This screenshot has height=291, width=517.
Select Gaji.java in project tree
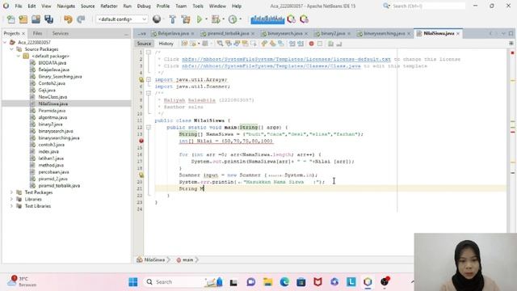pyautogui.click(x=47, y=90)
